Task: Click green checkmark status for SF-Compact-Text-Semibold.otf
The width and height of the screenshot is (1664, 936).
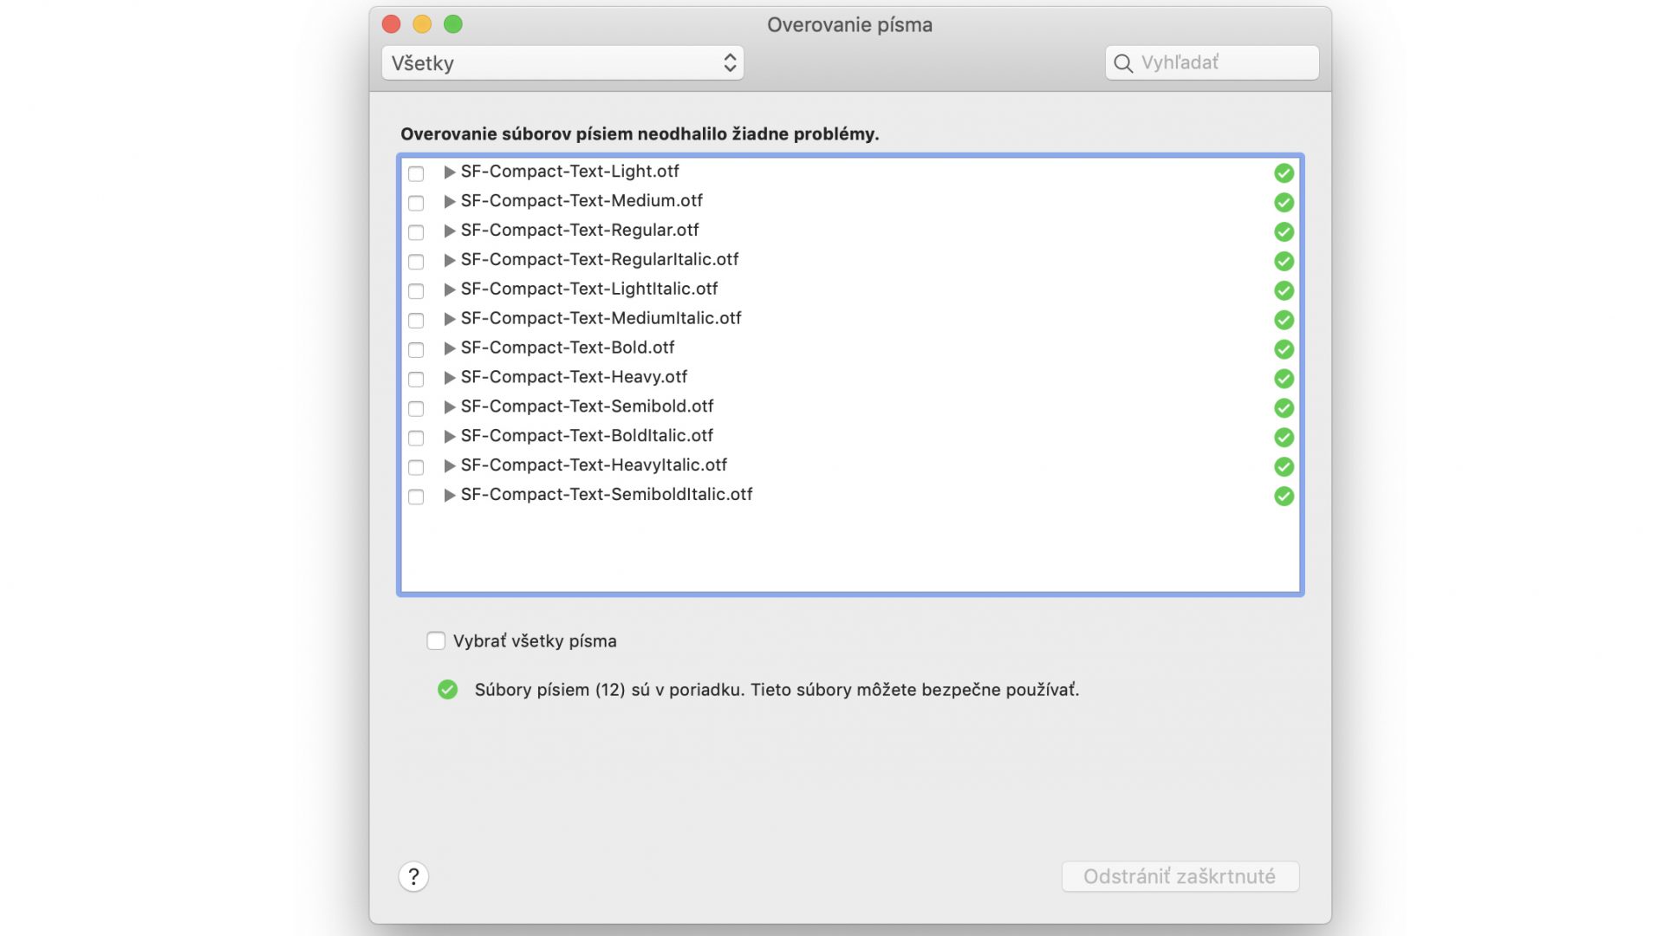Action: 1284,408
